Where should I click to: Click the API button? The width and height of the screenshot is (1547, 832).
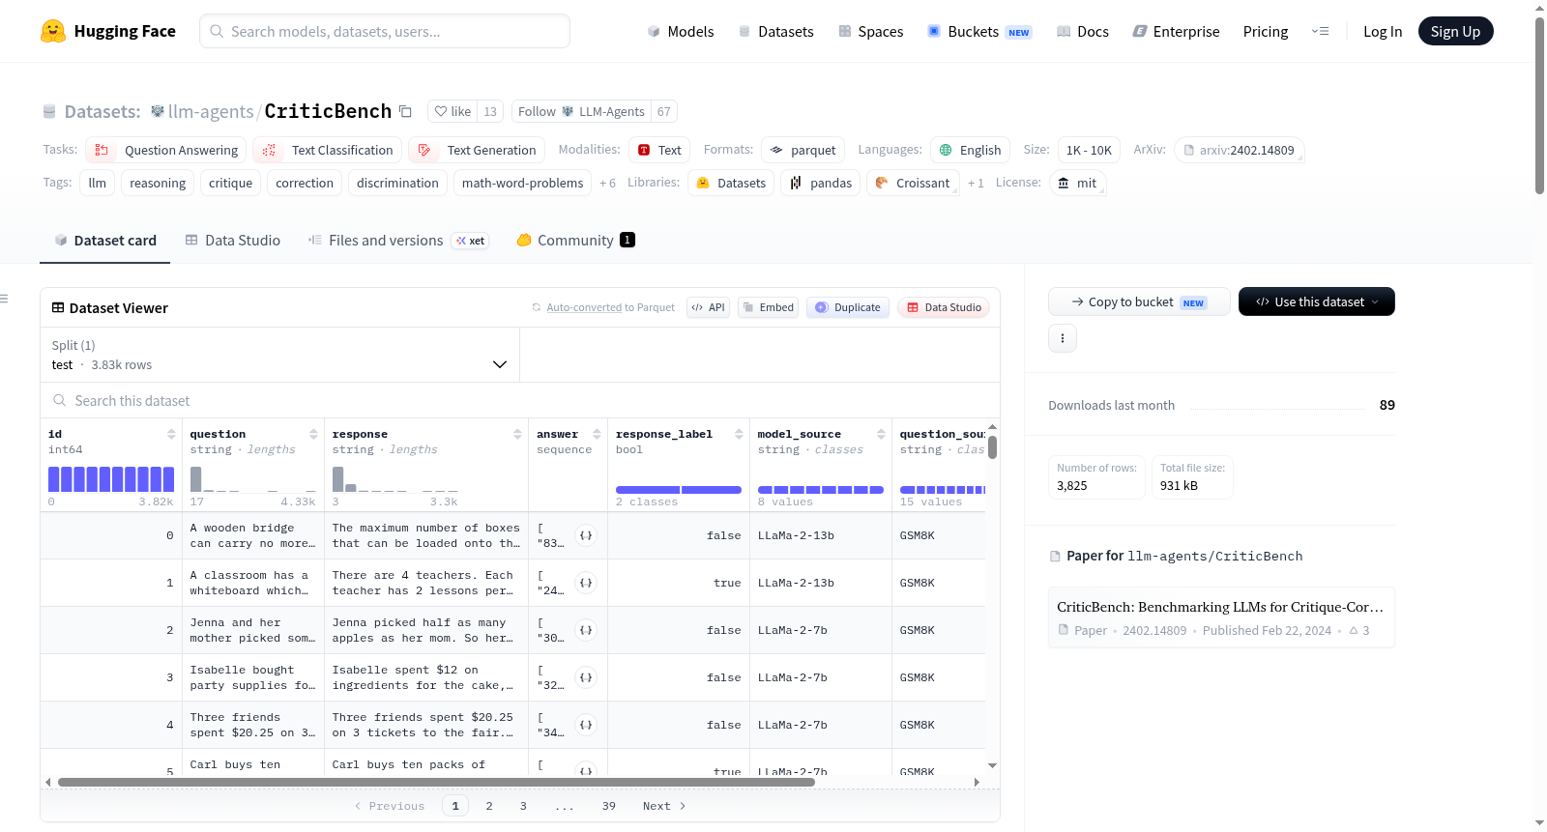(x=708, y=307)
